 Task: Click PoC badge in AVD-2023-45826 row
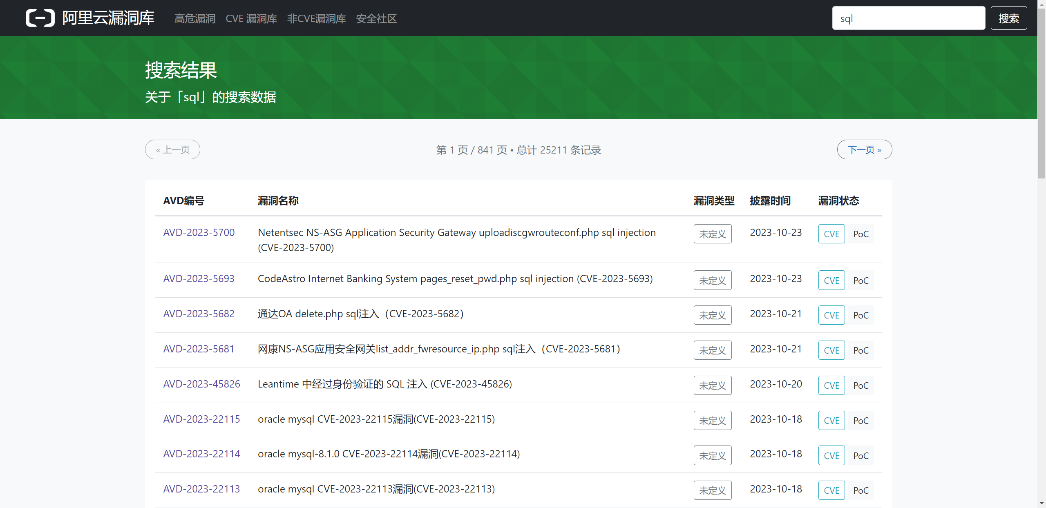pyautogui.click(x=861, y=385)
